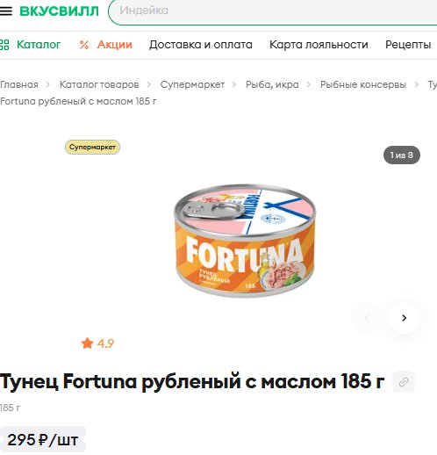Open Карта лояльности page

(319, 45)
